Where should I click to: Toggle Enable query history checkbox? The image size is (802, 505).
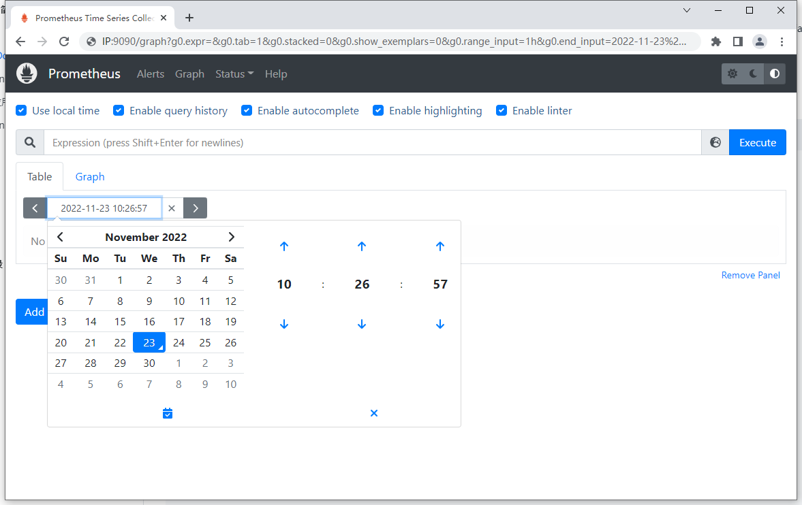pos(119,110)
